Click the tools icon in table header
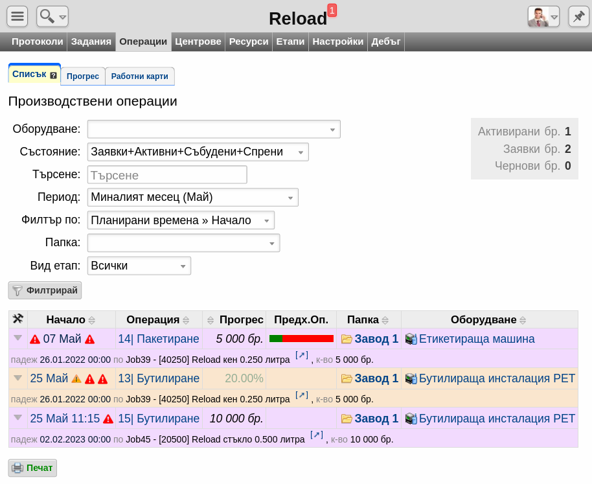The image size is (592, 484). [17, 319]
